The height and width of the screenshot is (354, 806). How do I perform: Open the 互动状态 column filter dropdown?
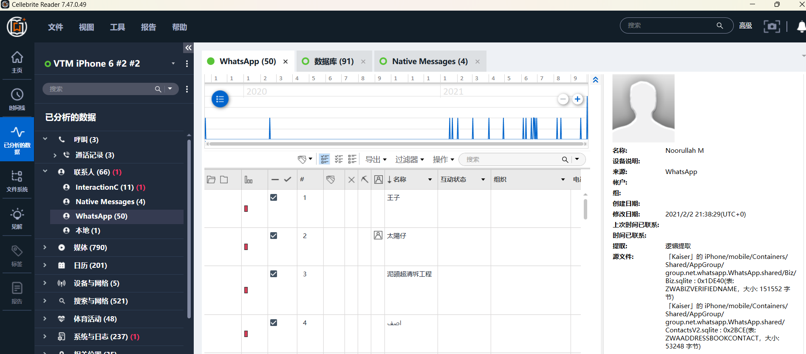point(483,180)
